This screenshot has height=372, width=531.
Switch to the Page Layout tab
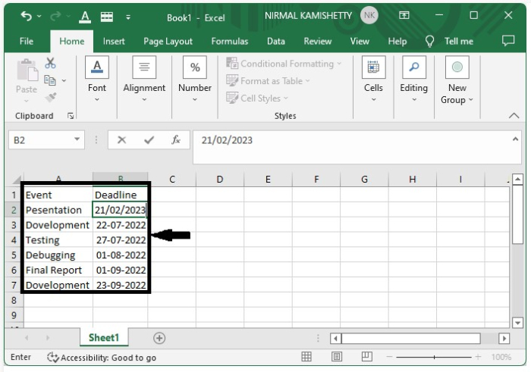pyautogui.click(x=168, y=41)
